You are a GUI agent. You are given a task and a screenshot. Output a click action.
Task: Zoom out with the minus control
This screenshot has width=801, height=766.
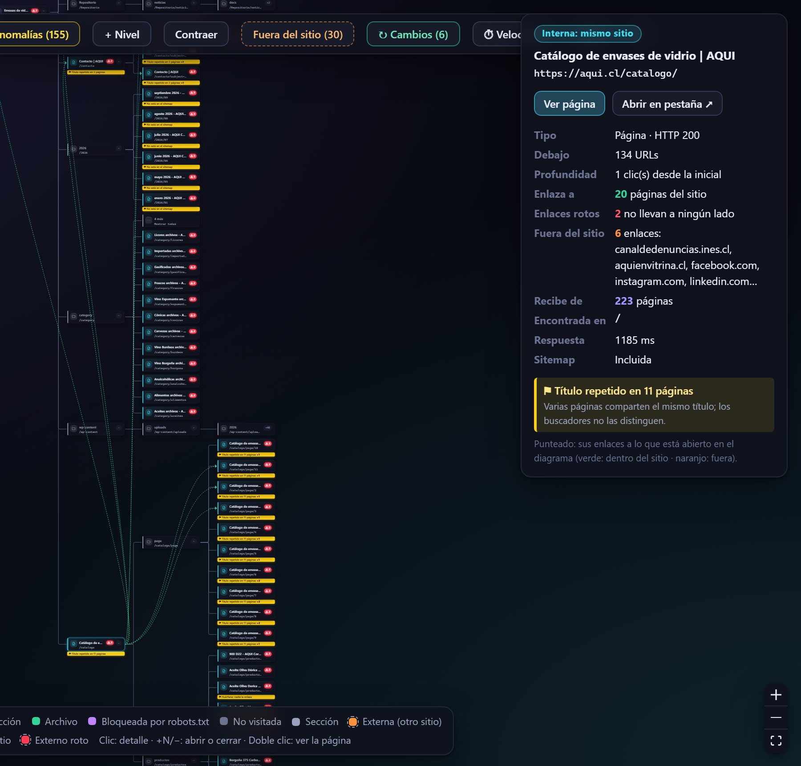tap(776, 717)
